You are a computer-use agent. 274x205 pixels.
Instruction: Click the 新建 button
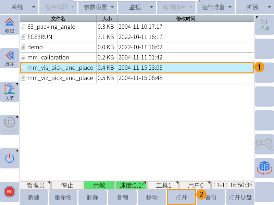click(x=34, y=197)
